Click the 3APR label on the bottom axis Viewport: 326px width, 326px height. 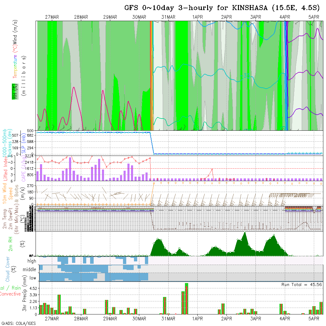(x=256, y=319)
